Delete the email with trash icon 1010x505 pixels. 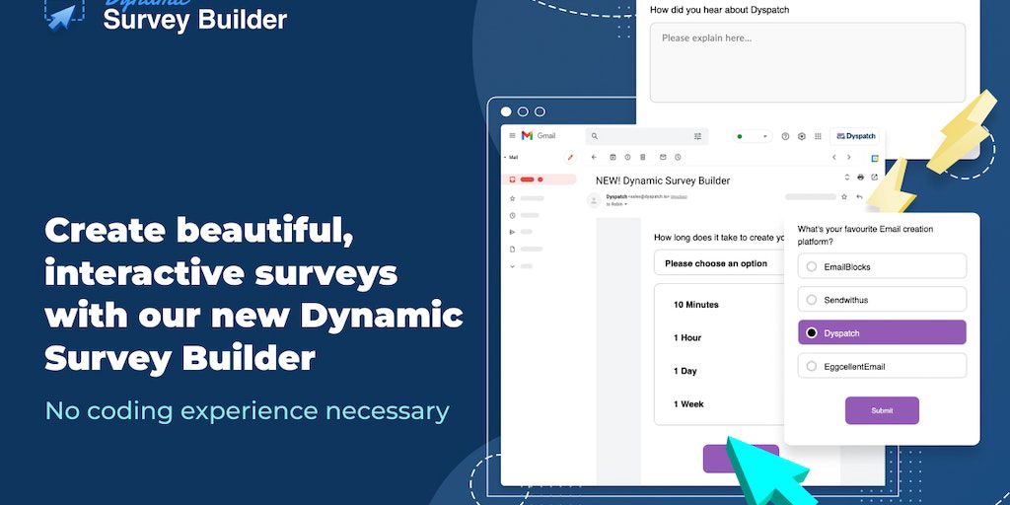point(643,157)
